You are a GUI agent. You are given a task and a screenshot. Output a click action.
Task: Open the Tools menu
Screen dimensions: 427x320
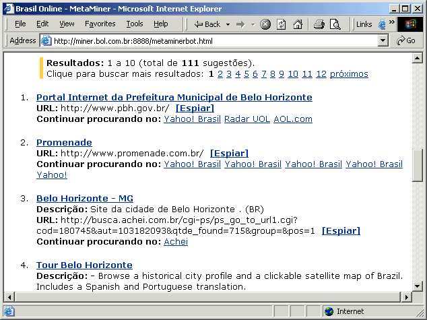(135, 24)
